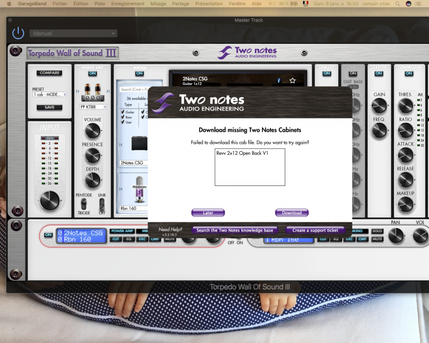Favorite the cabinet with the star icon
429x343 pixels.
(x=292, y=80)
